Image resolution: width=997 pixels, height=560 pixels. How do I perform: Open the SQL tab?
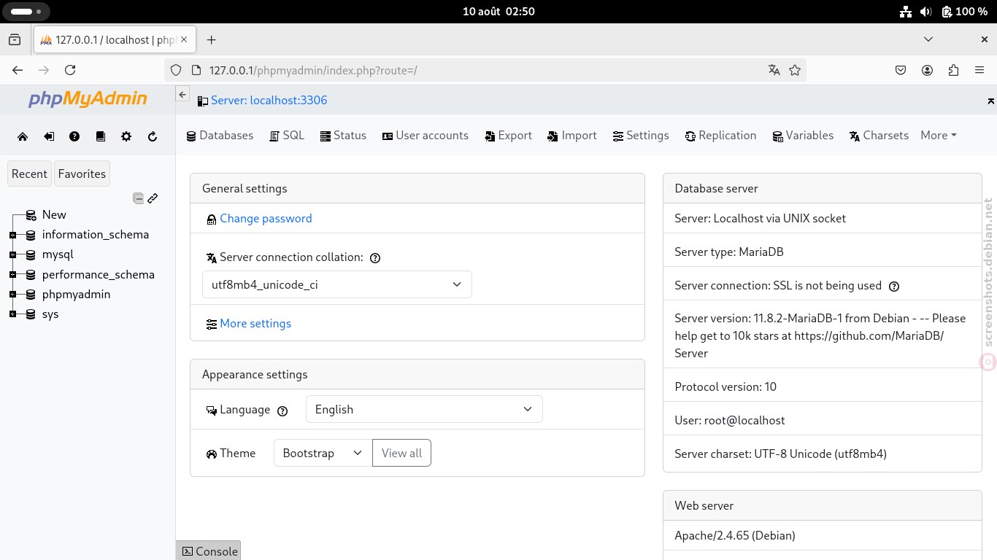pos(287,136)
